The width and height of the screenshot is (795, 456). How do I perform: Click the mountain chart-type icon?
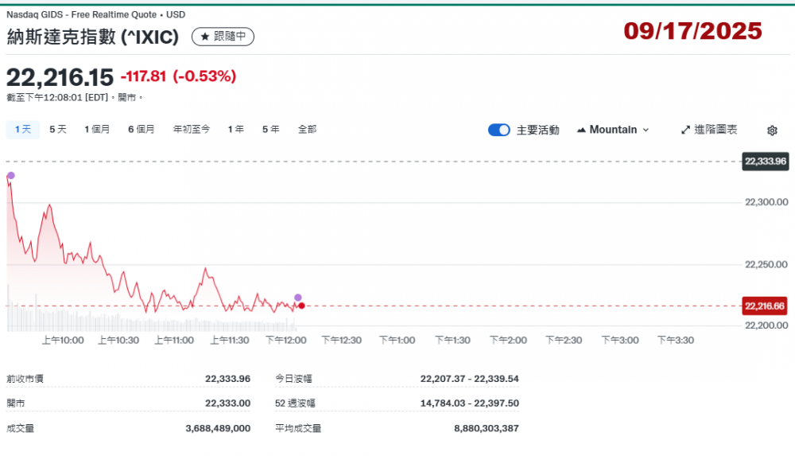(581, 130)
